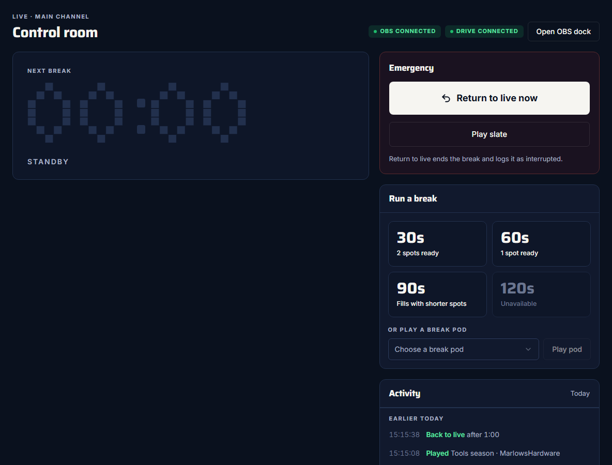Click the Activity panel heading
Viewport: 612px width, 465px height.
405,393
